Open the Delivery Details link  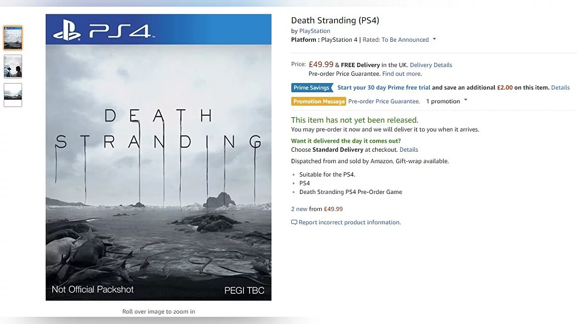click(431, 65)
